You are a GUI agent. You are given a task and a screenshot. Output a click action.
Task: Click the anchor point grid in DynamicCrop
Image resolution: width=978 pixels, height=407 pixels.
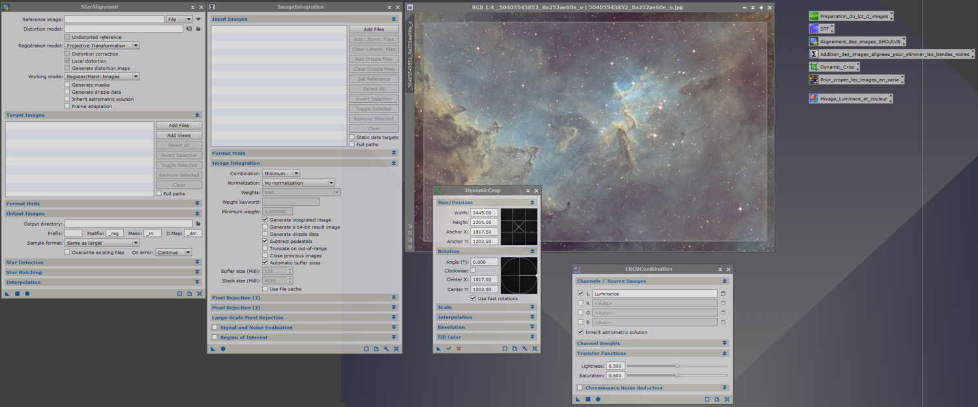pyautogui.click(x=519, y=227)
